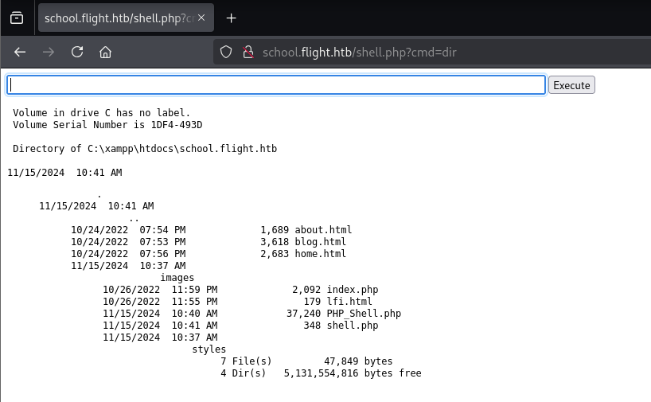
Task: Open the tracking protection shield icon
Action: pyautogui.click(x=226, y=53)
